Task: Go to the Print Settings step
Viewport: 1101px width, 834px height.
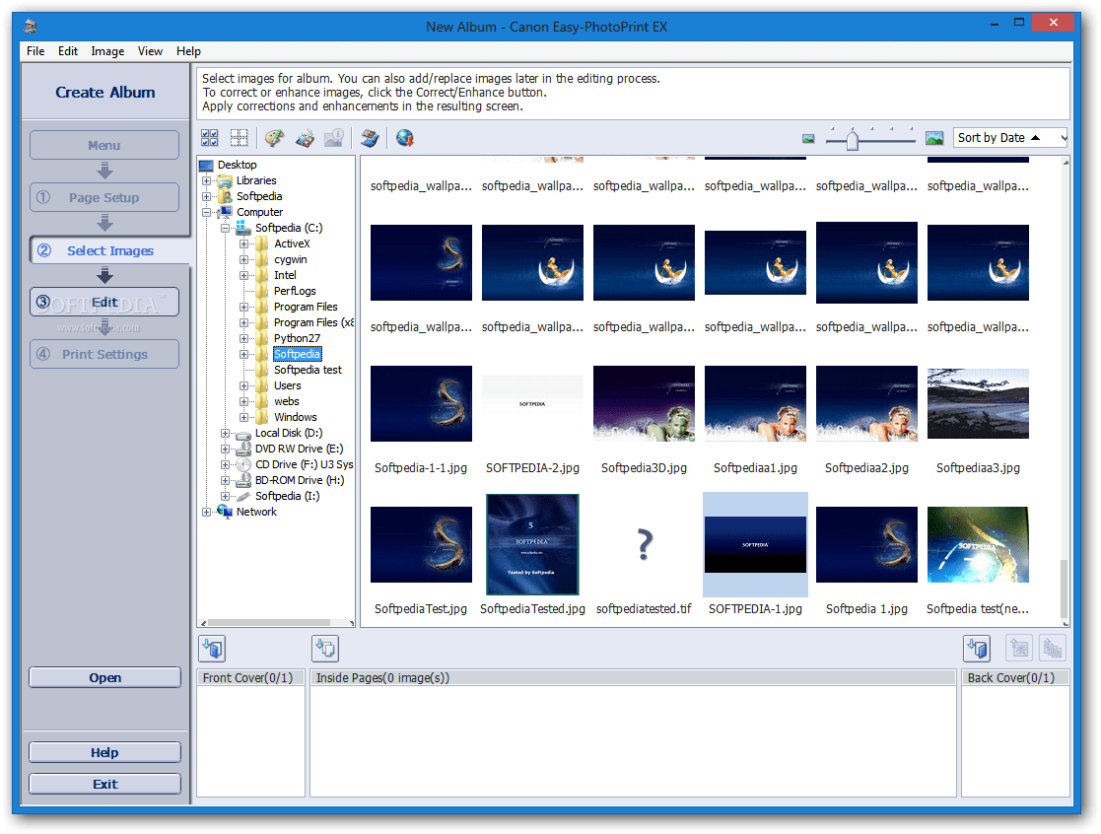Action: (103, 354)
